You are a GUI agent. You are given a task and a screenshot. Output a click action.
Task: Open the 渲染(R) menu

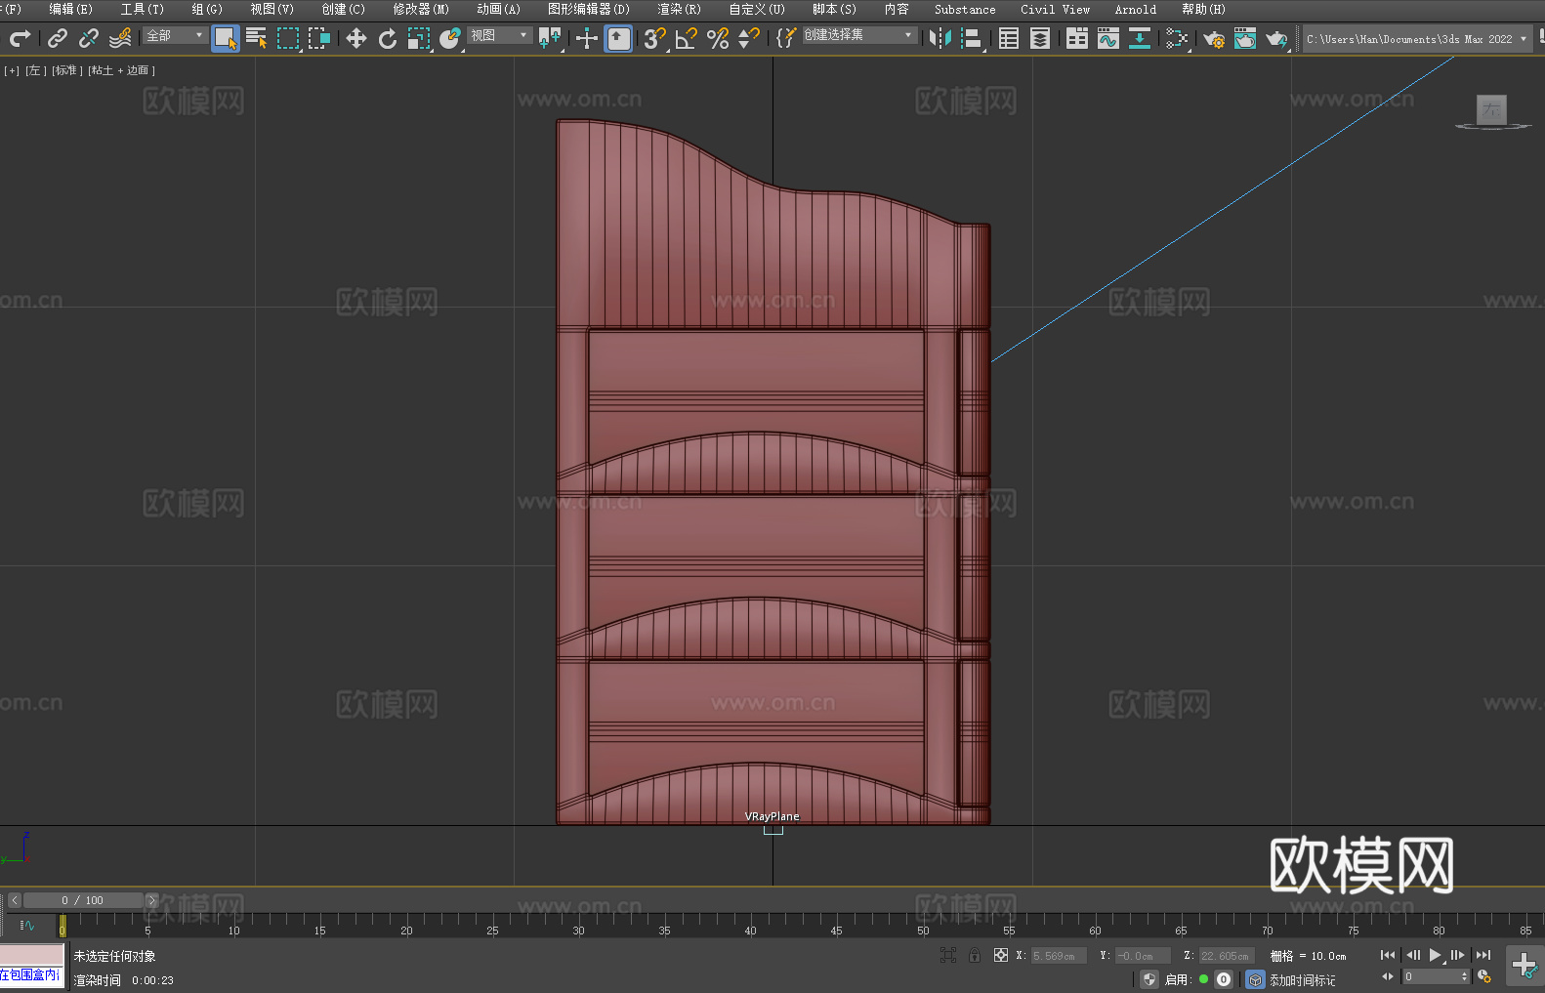(680, 10)
